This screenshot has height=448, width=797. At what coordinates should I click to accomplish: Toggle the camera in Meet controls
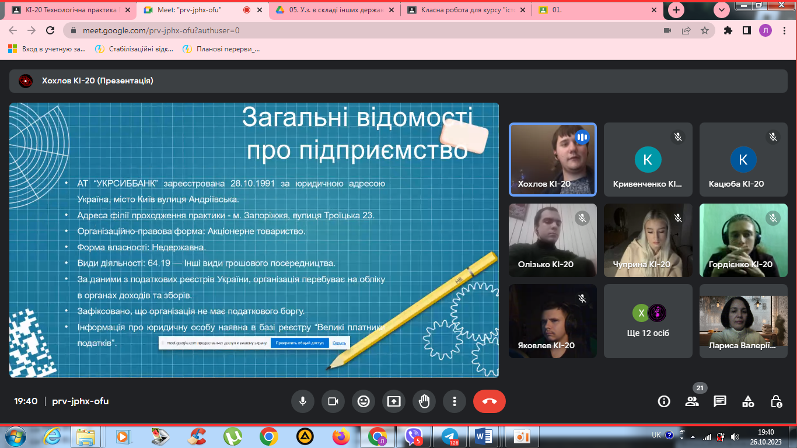[x=333, y=401]
